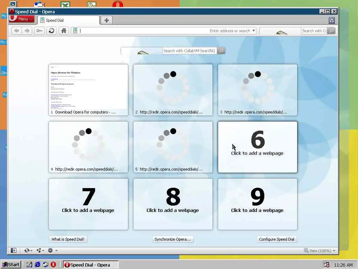Open Speed Dial entry number 2

[x=173, y=90]
